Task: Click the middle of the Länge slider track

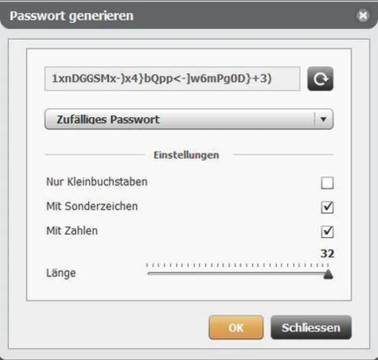Action: point(237,273)
